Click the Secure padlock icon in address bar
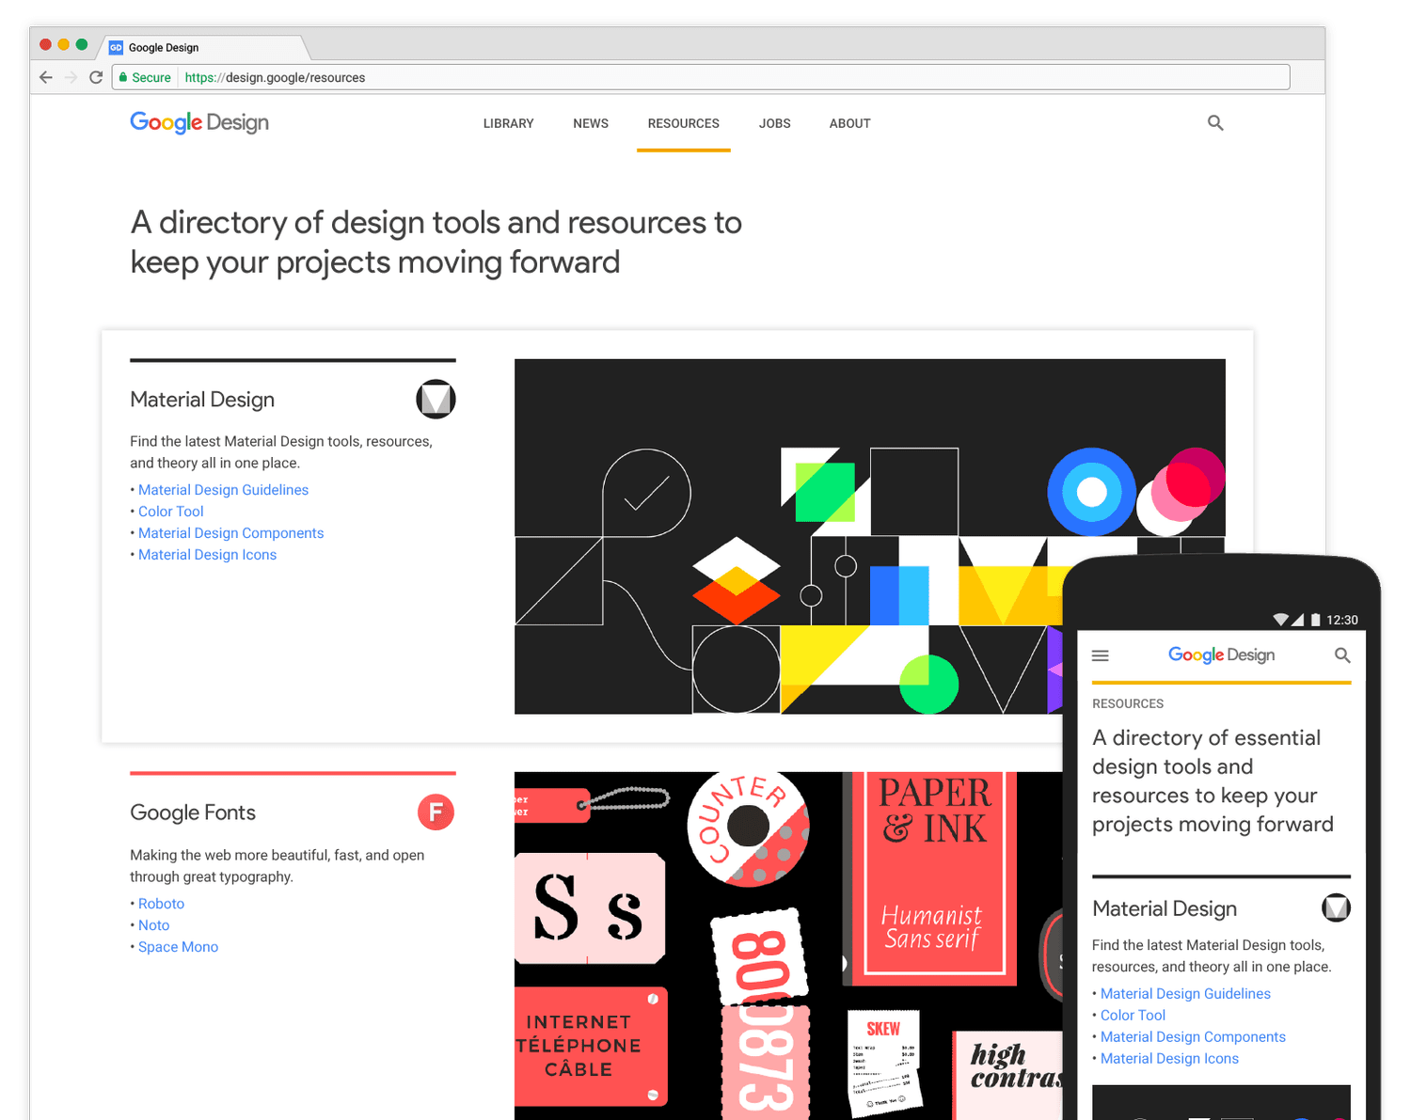 coord(123,77)
